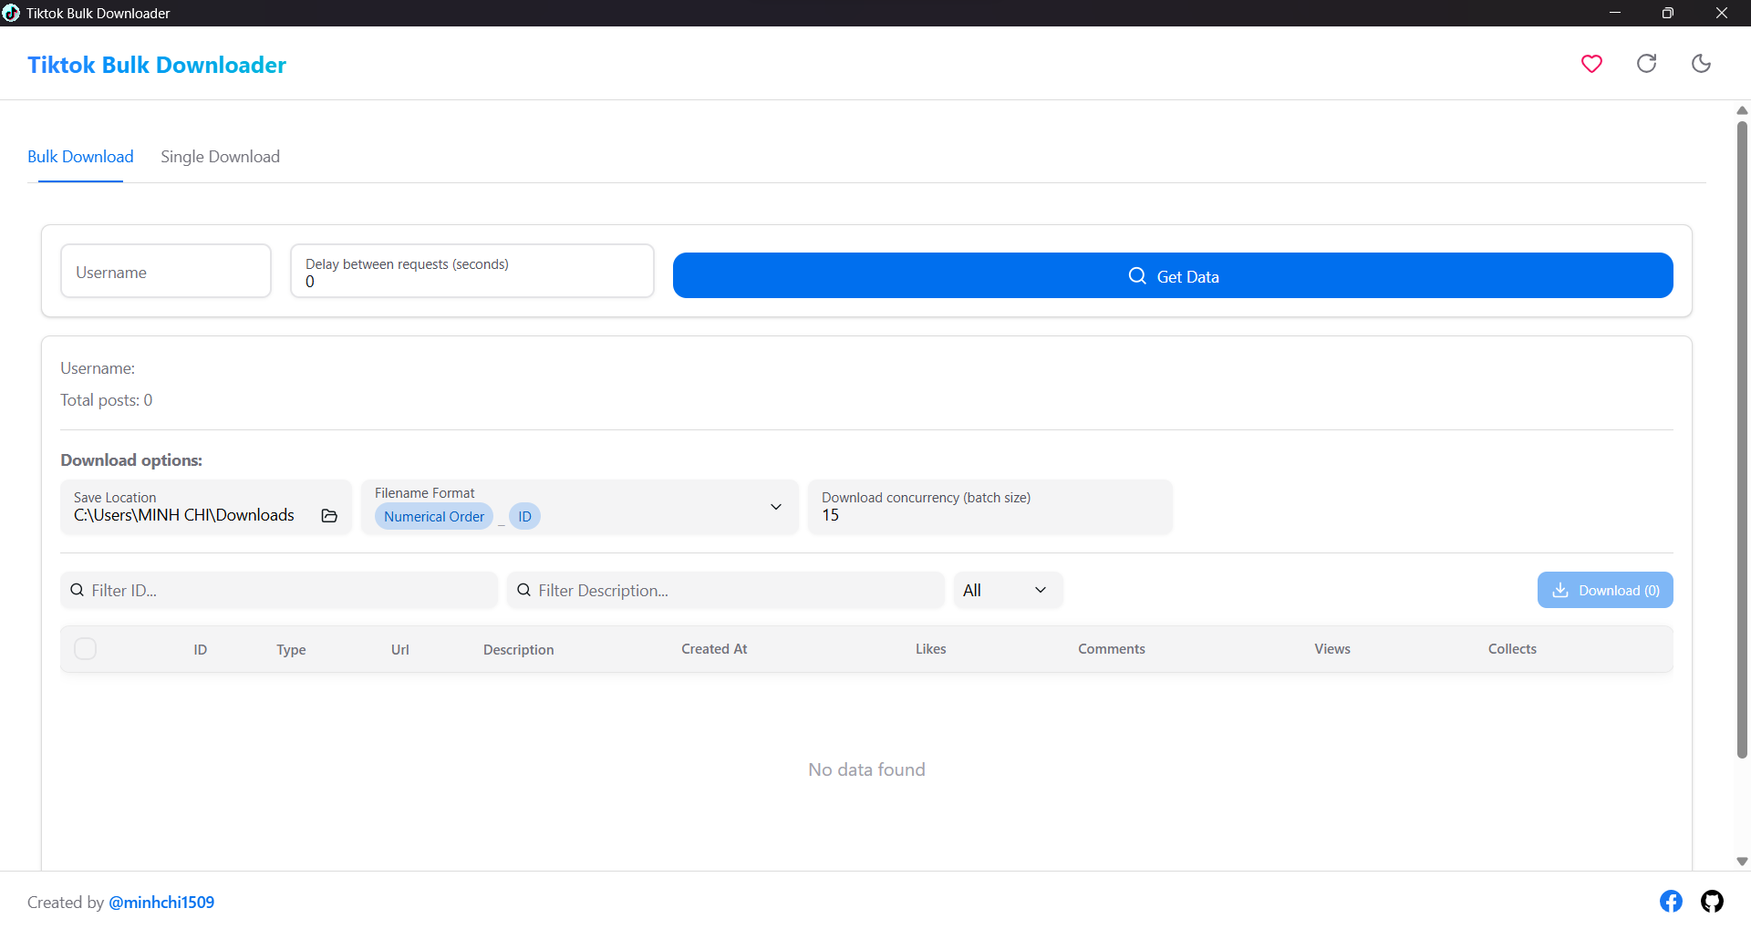Click the search icon in Filter ID field
The image size is (1751, 929).
(x=78, y=590)
